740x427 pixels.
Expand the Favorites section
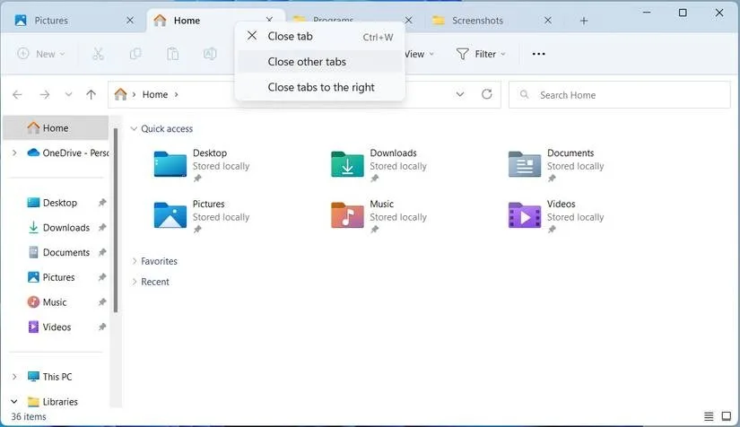coord(134,261)
